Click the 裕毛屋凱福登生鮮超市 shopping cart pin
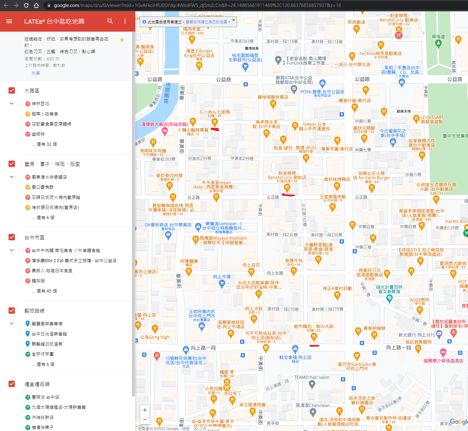 pos(245,66)
